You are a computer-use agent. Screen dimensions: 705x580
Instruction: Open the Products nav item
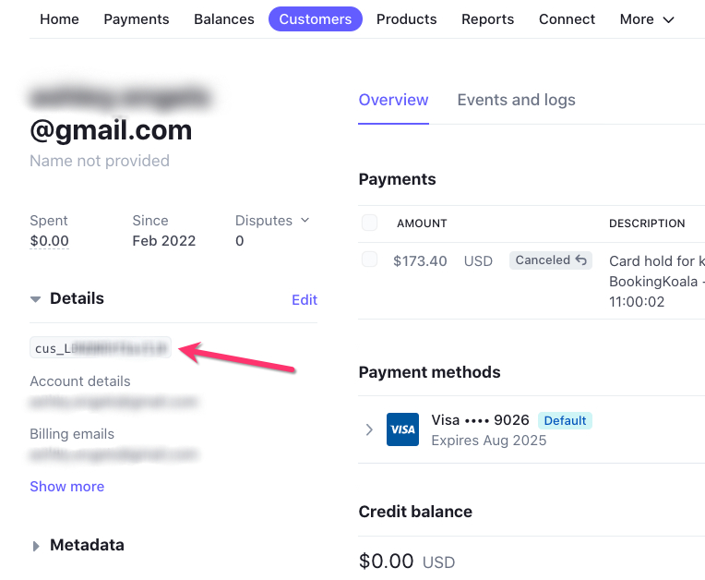pos(406,19)
